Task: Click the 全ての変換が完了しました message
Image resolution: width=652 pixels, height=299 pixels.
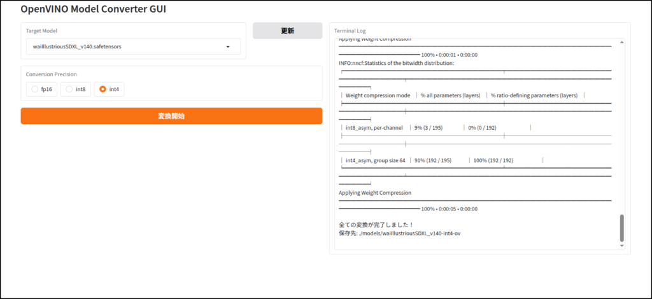Action: (x=376, y=225)
